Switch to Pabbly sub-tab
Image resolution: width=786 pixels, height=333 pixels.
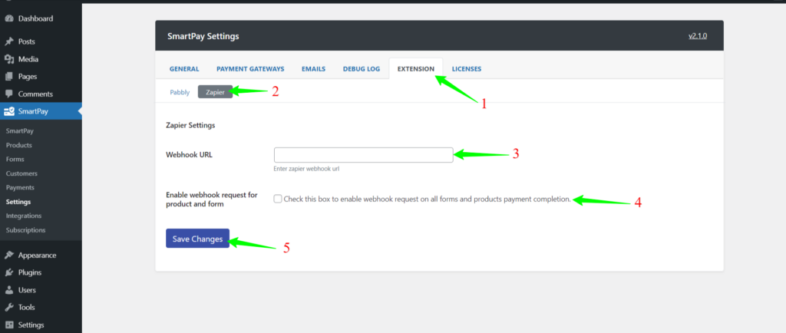click(x=180, y=92)
